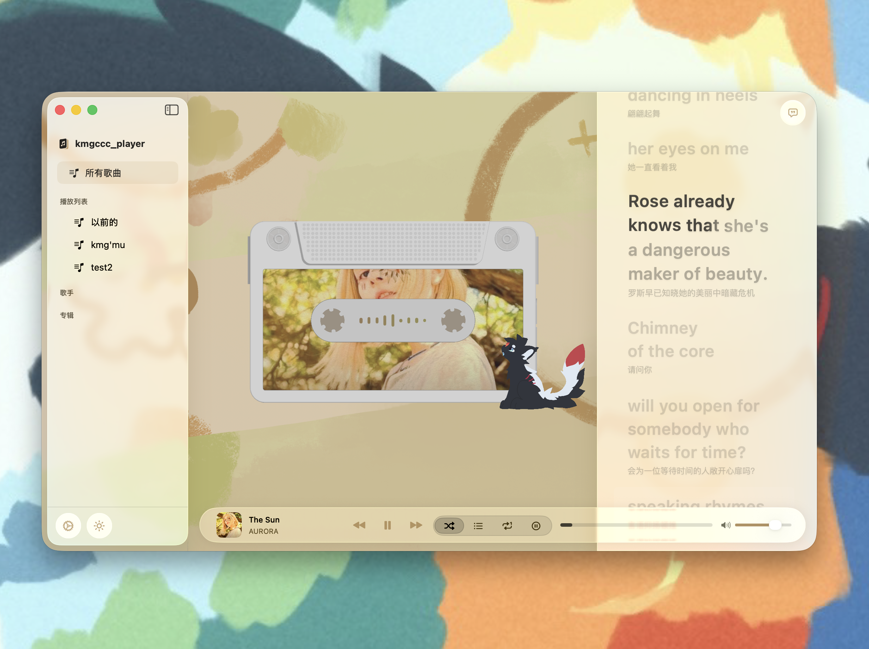The height and width of the screenshot is (649, 869).
Task: Pause the current song
Action: click(x=387, y=525)
